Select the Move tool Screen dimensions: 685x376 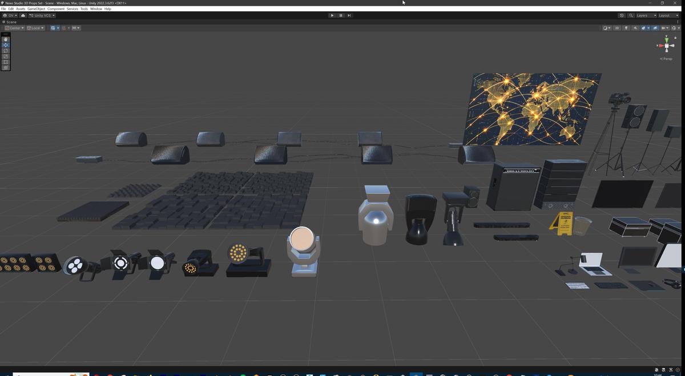(6, 45)
